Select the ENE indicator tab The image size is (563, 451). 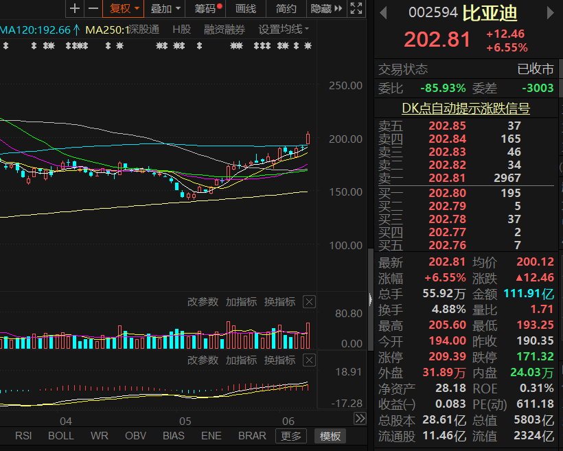pos(211,436)
